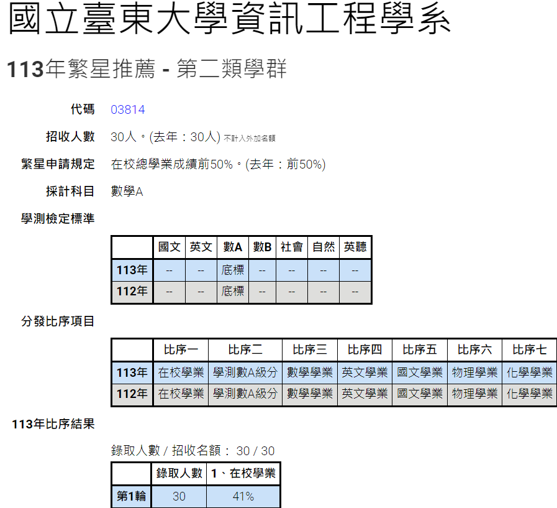Click the 113年比序結果 label
Viewport: 557px width, 508px height.
(53, 424)
